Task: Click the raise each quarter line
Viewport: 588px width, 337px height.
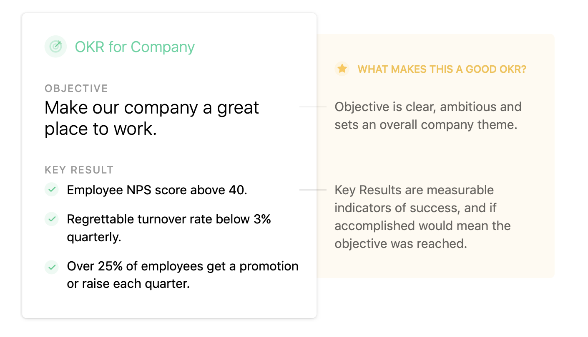Action: coord(128,284)
